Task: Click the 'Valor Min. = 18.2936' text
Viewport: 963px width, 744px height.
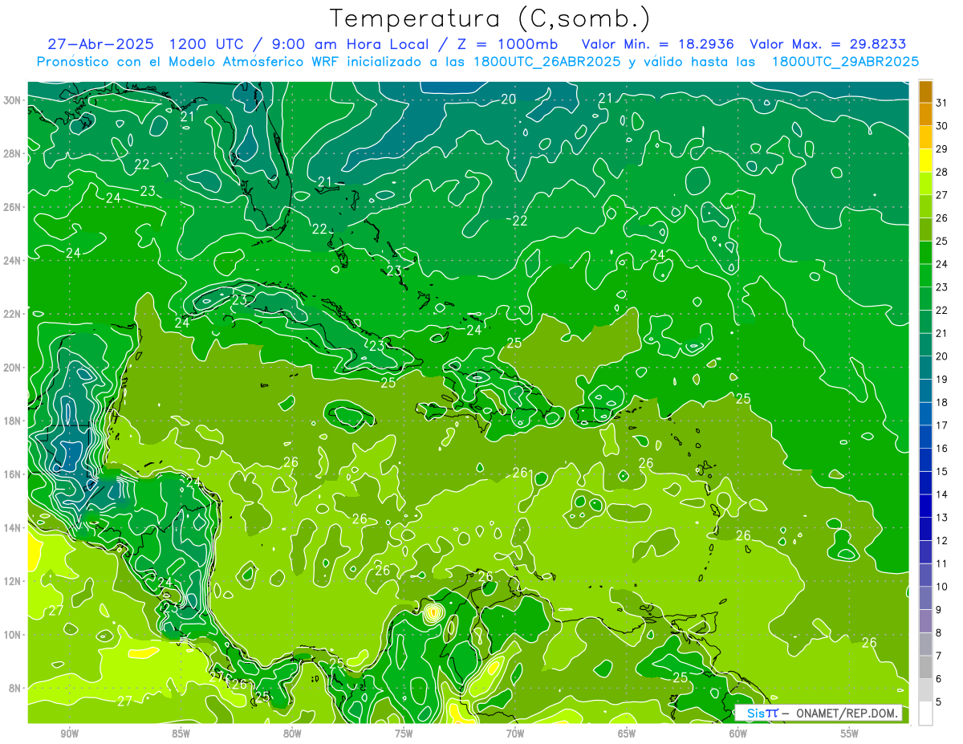Action: point(658,44)
